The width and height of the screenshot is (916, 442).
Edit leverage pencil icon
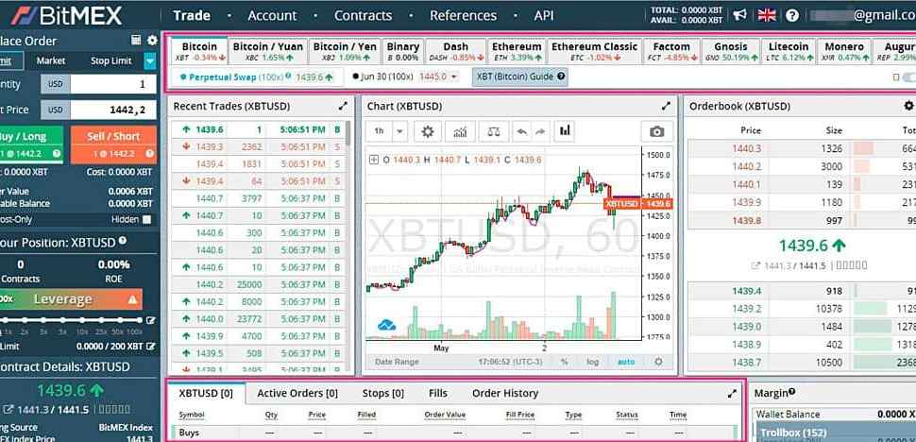151,320
